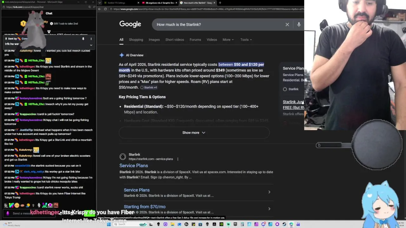The height and width of the screenshot is (228, 406).
Task: Open Steam from the taskbar
Action: coord(284,224)
